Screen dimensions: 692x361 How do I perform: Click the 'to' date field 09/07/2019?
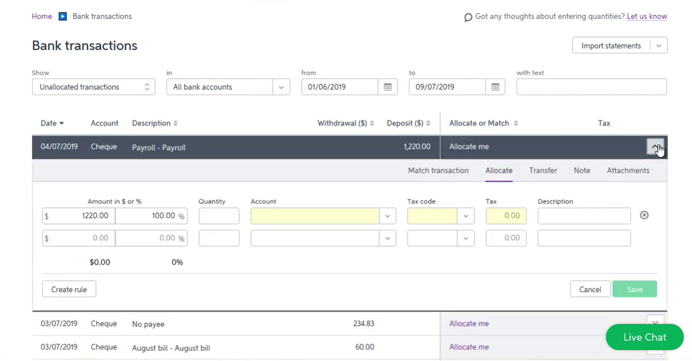click(447, 87)
